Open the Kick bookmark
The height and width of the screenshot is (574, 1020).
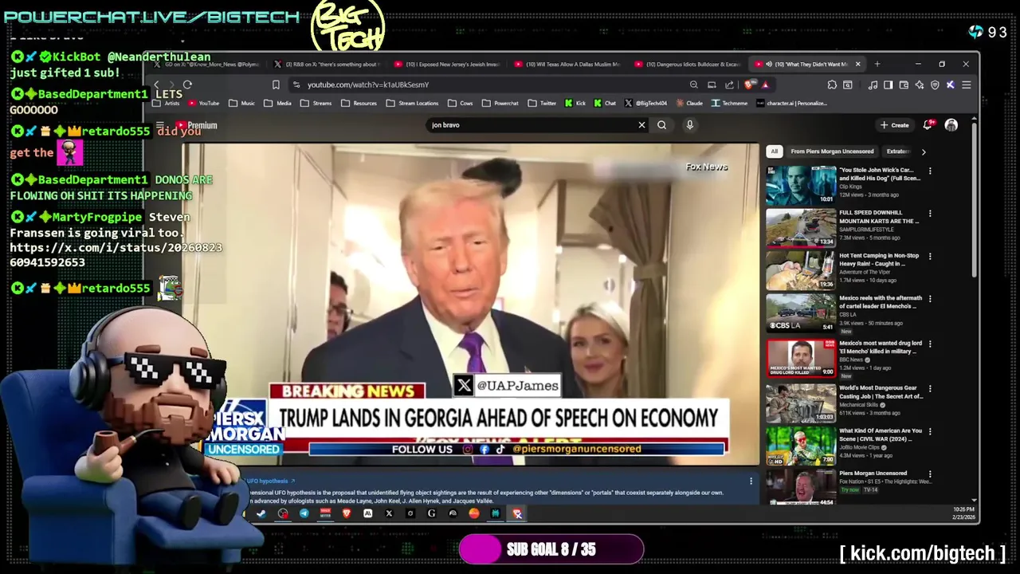point(575,103)
